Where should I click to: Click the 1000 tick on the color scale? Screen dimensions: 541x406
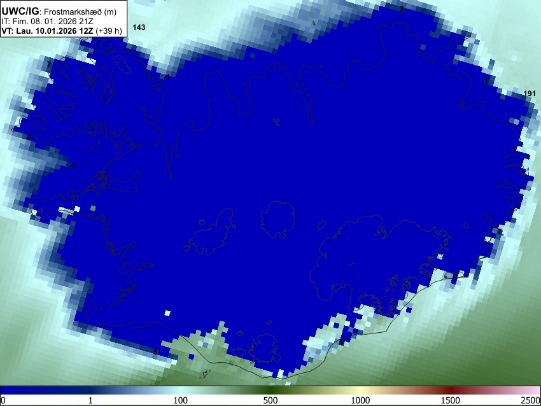360,400
